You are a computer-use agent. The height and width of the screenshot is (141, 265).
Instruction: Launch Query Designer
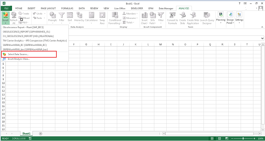point(207,15)
